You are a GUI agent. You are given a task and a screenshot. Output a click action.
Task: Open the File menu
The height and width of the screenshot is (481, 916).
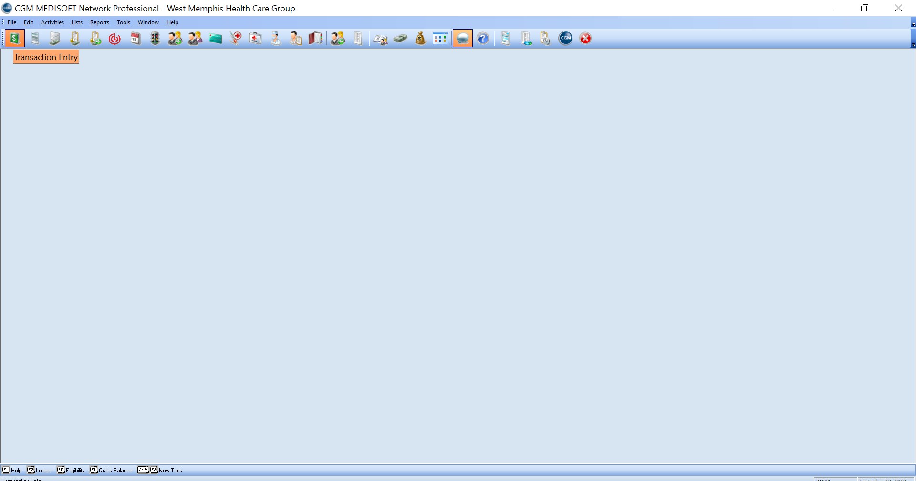tap(12, 22)
